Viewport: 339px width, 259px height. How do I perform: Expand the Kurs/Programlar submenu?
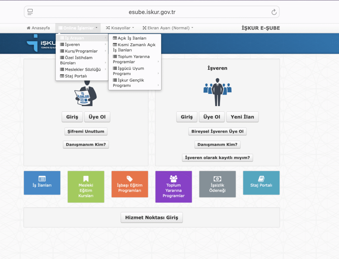pos(82,51)
